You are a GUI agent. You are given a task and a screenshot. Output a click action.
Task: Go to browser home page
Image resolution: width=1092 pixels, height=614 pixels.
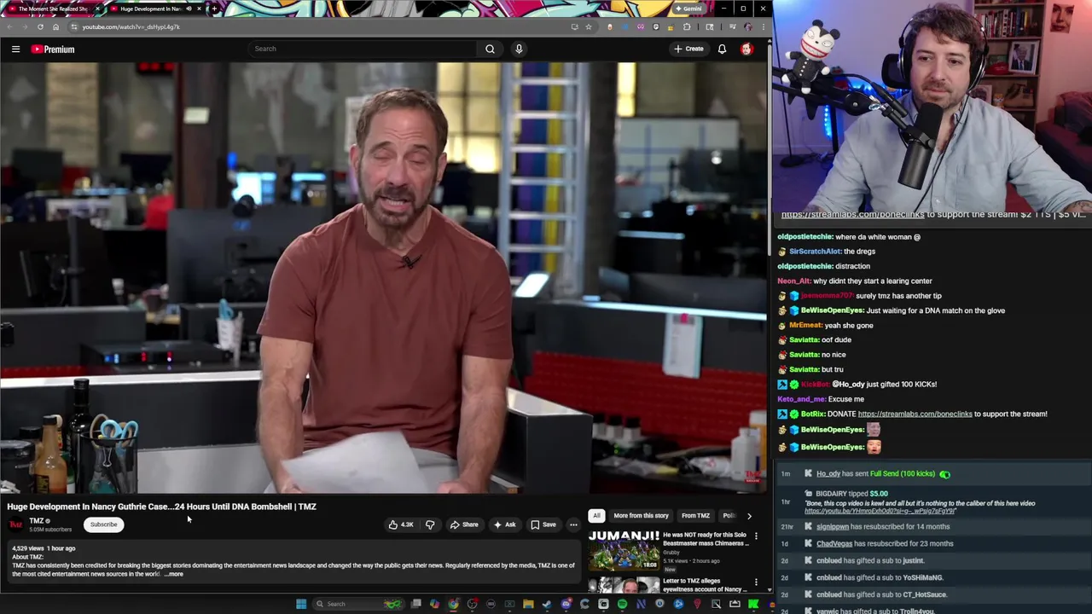[x=55, y=26]
